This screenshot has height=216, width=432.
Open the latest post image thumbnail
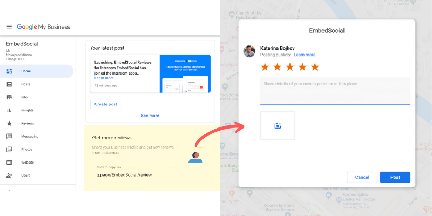pyautogui.click(x=185, y=73)
